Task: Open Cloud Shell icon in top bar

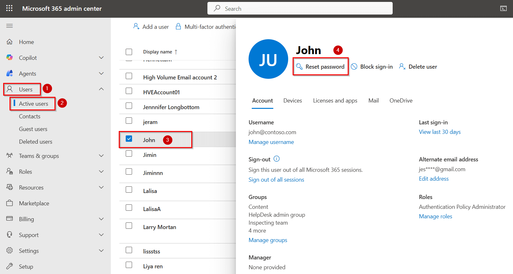Action: (503, 9)
